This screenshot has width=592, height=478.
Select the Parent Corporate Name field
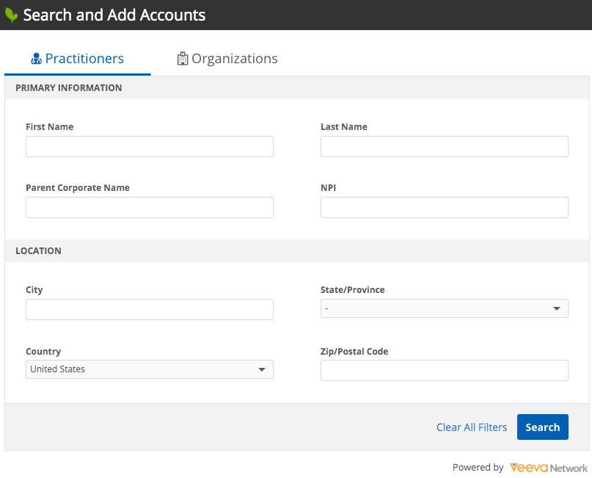[x=150, y=207]
